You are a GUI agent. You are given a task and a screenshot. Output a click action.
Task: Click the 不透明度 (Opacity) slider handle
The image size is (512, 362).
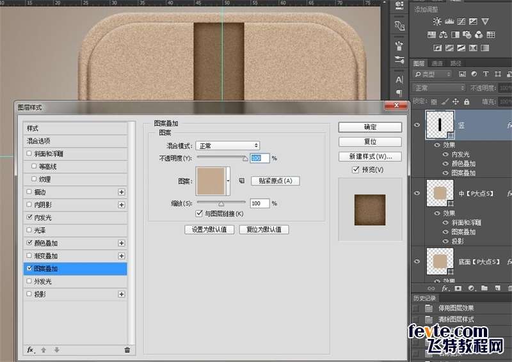244,157
